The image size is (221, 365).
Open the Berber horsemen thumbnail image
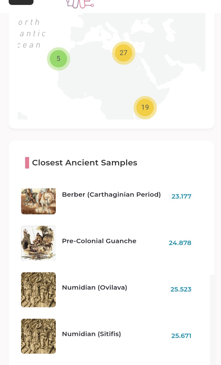click(x=38, y=201)
